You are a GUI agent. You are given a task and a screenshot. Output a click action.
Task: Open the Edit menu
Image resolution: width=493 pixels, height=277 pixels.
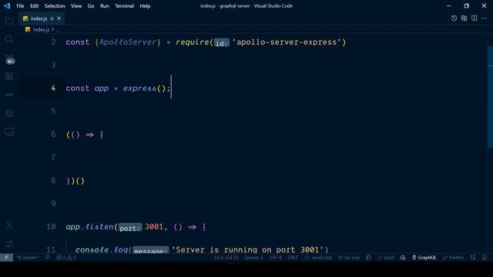click(34, 5)
